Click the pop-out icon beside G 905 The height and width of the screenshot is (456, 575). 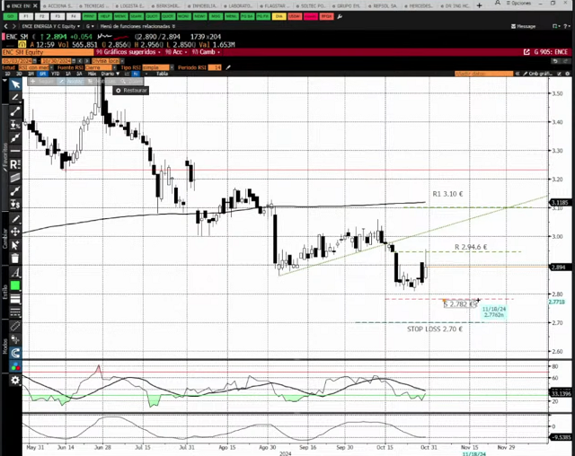tap(526, 52)
